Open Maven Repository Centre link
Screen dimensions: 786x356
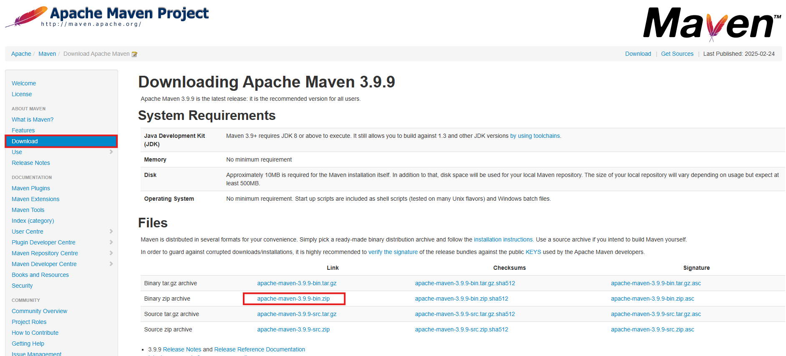click(45, 253)
